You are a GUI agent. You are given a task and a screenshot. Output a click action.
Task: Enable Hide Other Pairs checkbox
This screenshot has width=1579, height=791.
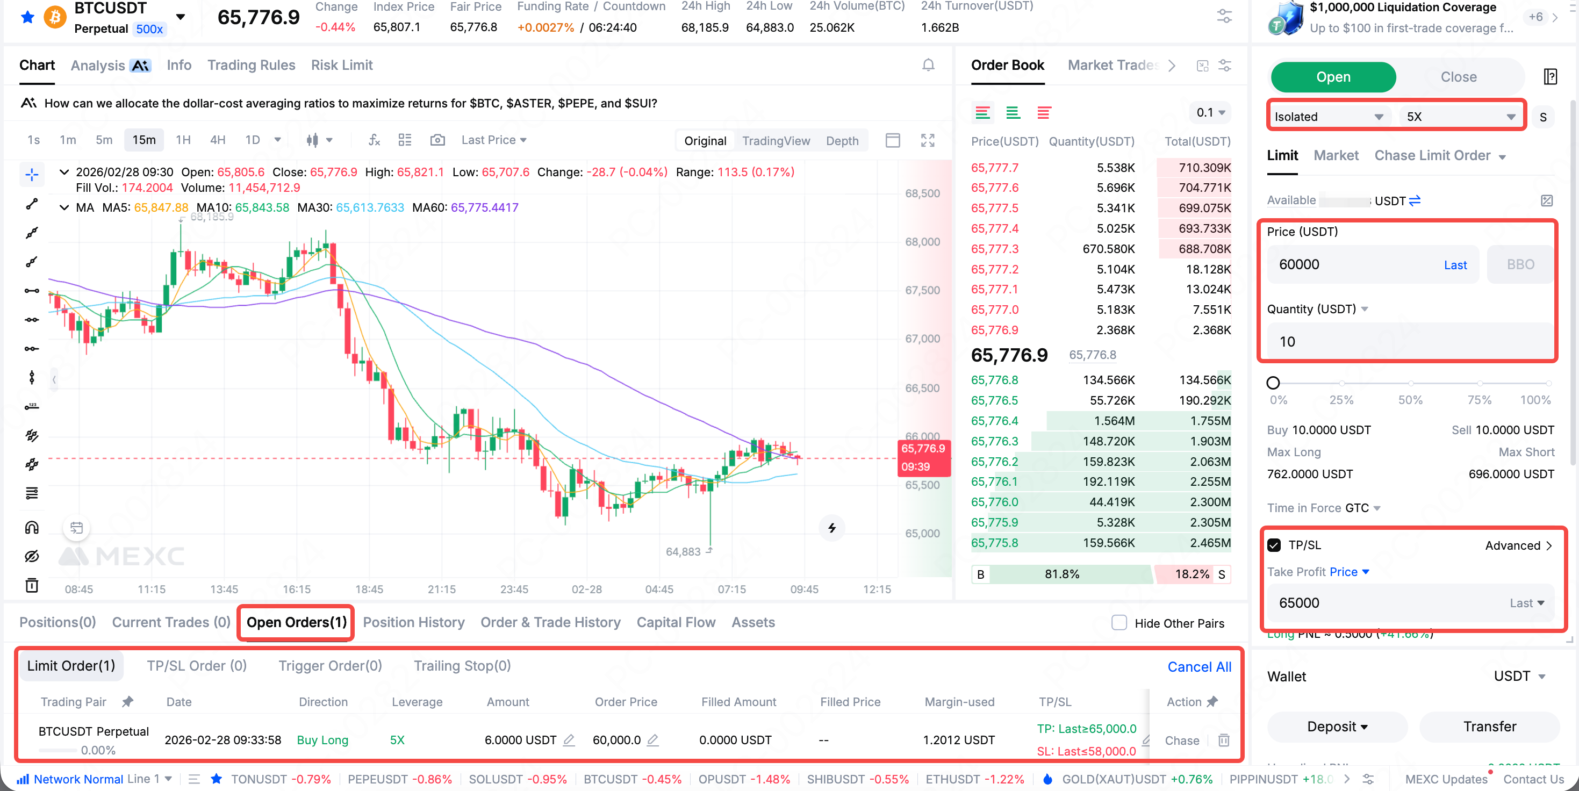click(x=1119, y=622)
